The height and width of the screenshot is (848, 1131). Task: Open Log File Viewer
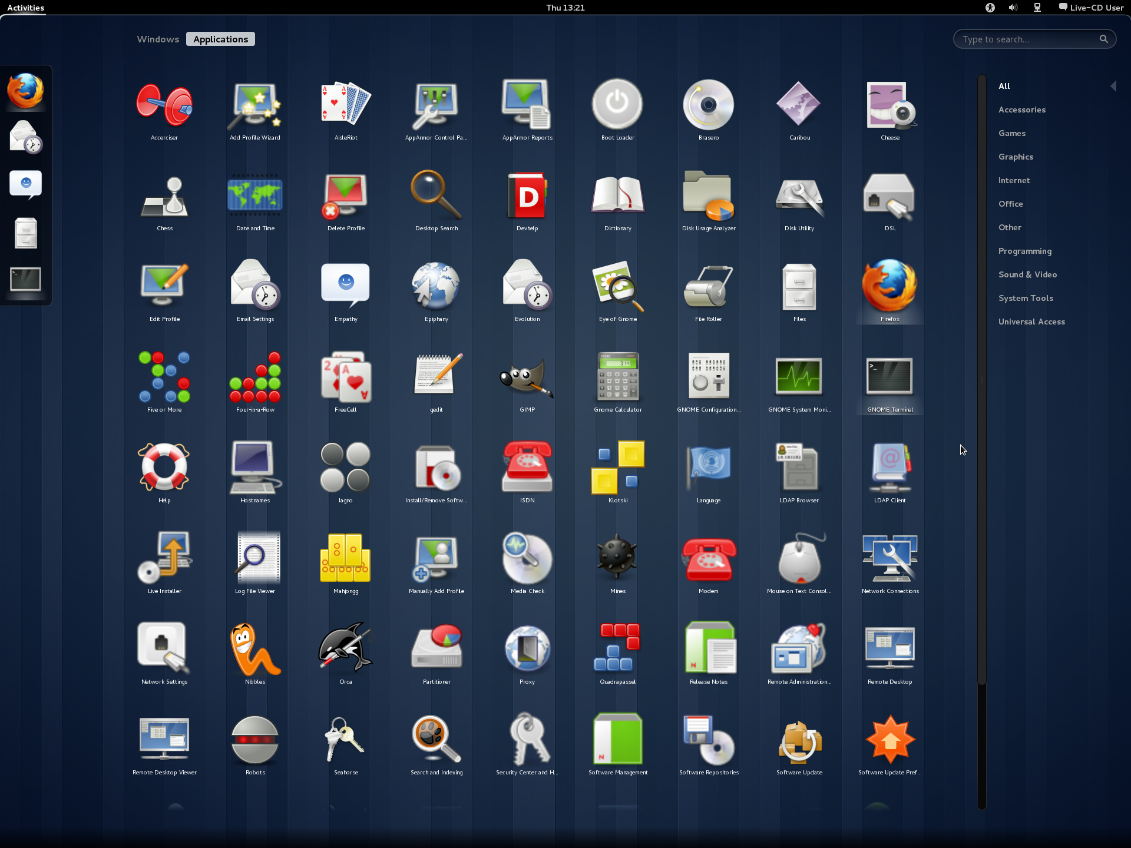tap(255, 564)
